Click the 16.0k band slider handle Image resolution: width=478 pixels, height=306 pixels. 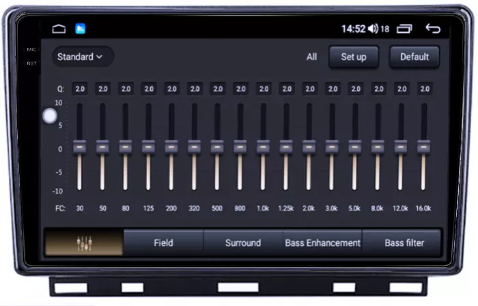point(424,147)
